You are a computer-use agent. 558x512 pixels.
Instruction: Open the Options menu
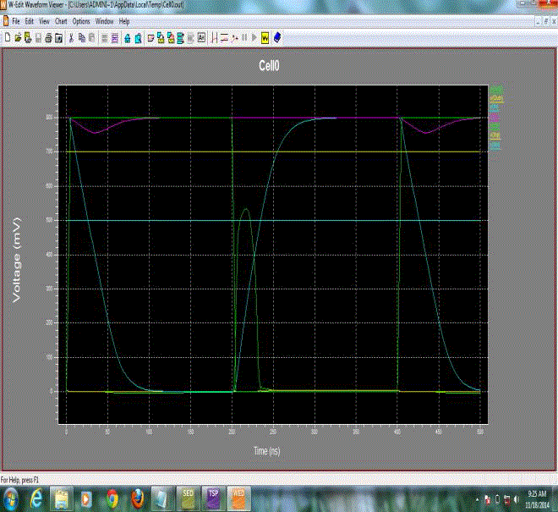(81, 20)
